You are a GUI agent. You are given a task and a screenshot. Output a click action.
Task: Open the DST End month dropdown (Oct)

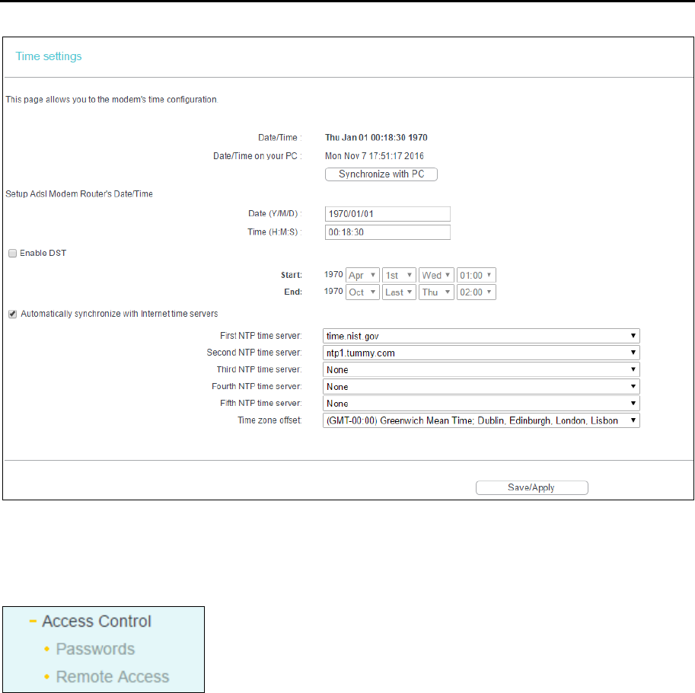tap(362, 292)
